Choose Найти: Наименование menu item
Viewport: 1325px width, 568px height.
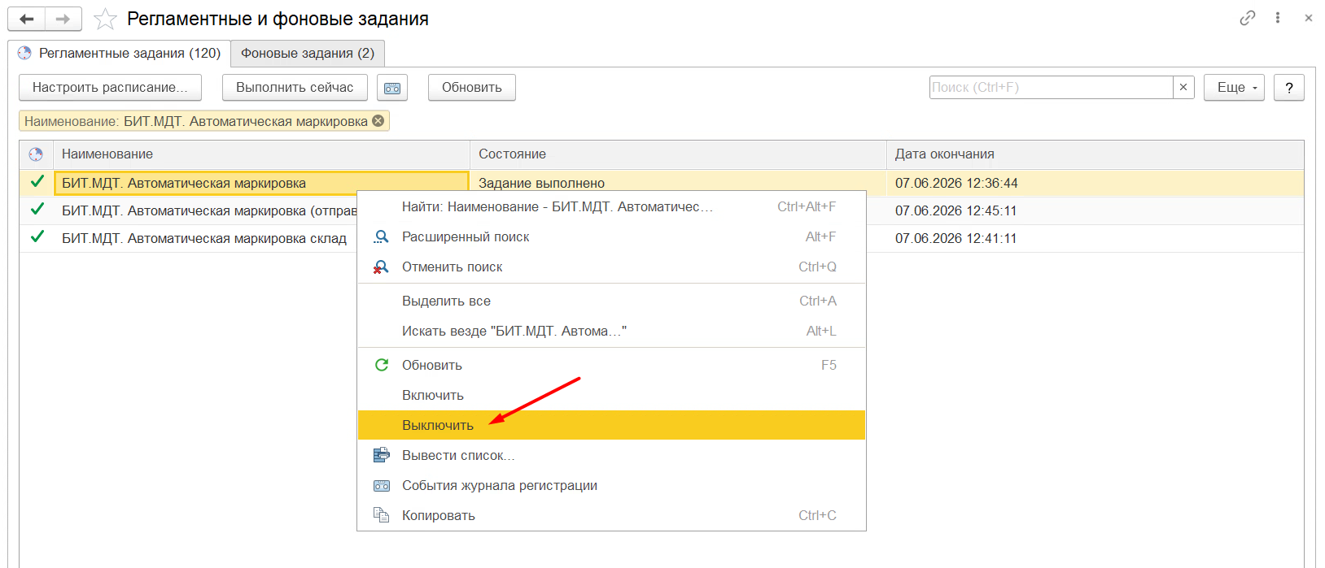pyautogui.click(x=611, y=207)
